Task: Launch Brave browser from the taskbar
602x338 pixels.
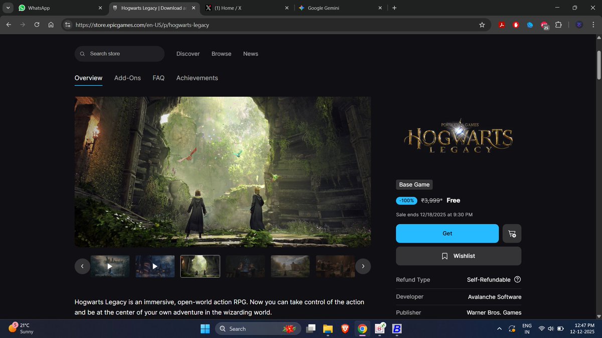Action: 345,328
